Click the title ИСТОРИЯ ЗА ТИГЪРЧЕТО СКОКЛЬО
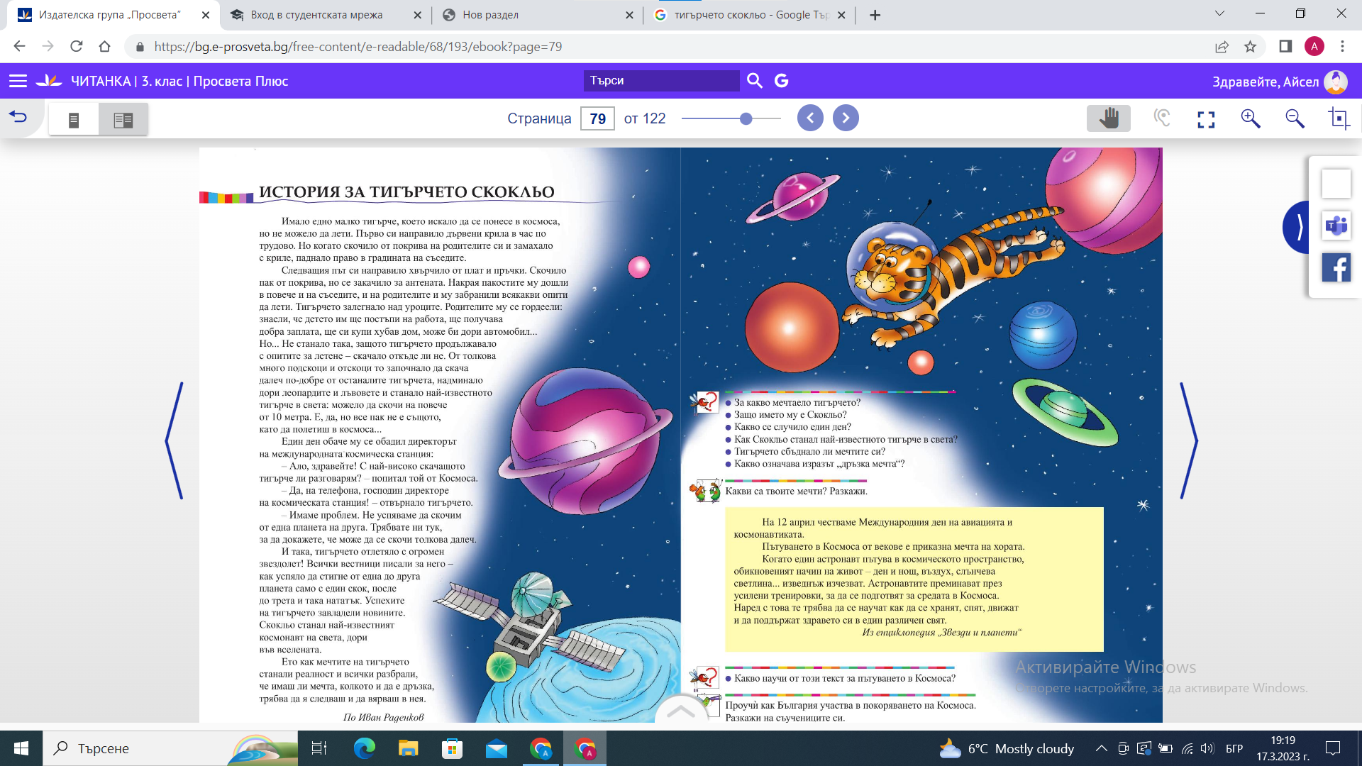Screen dimensions: 1362x766 (406, 192)
